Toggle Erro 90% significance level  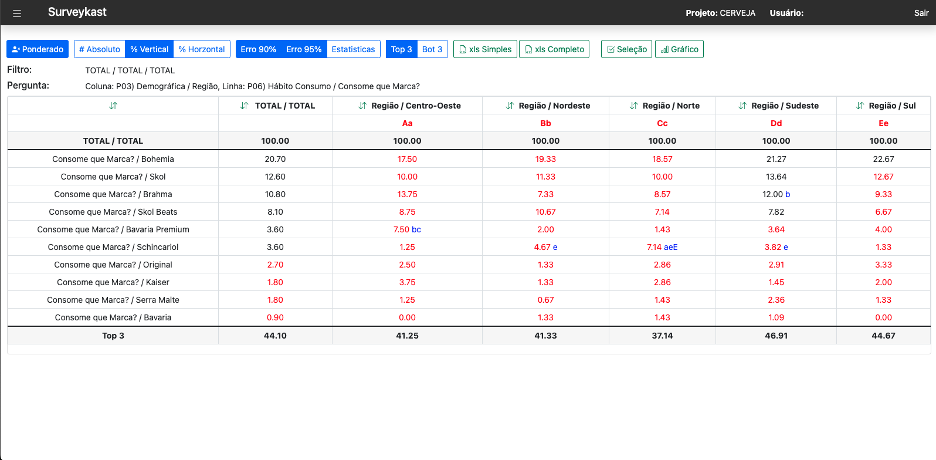(259, 49)
